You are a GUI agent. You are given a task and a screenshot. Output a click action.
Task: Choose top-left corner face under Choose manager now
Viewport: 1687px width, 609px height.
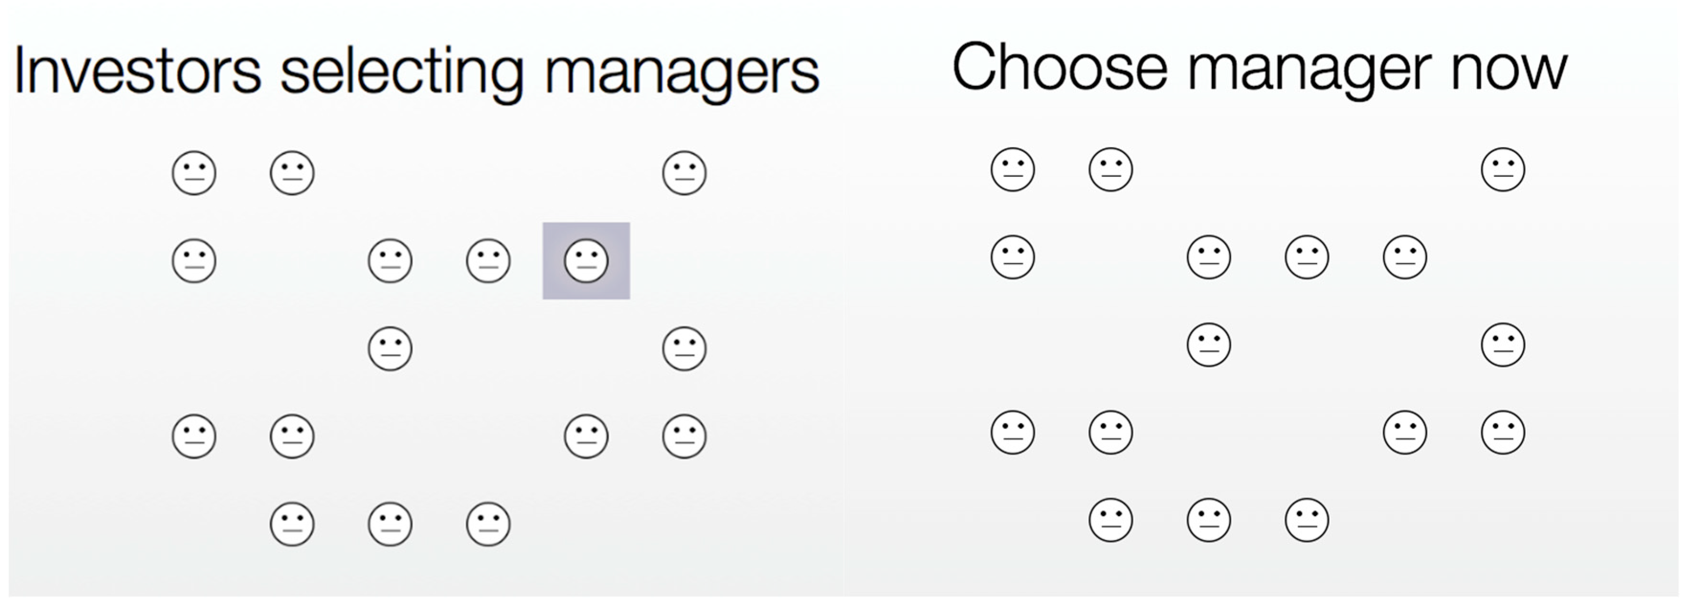tap(1012, 170)
